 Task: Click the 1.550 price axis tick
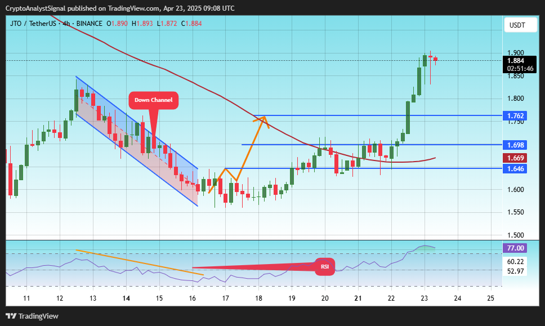(516, 212)
